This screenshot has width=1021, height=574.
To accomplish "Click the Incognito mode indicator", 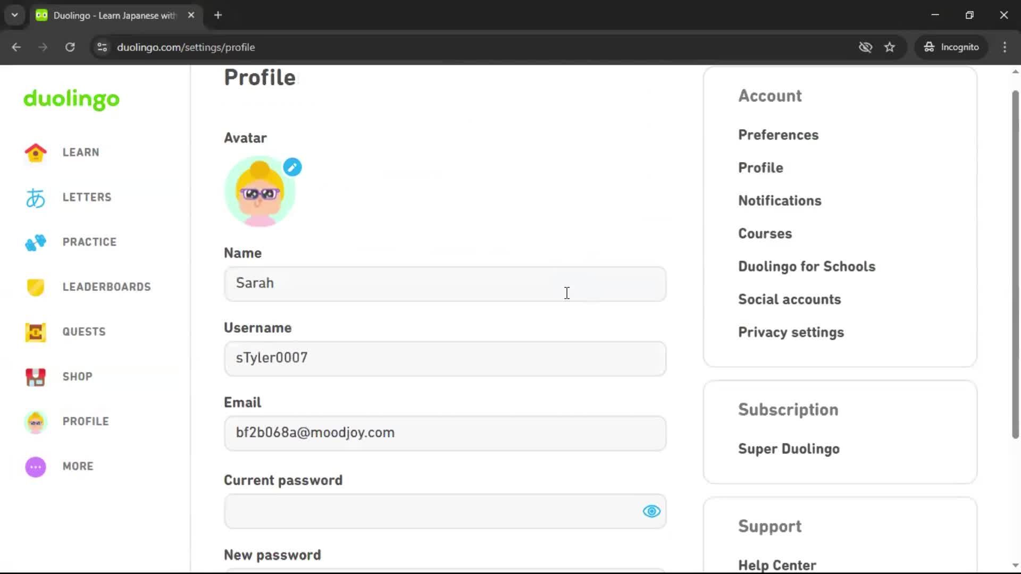I will point(951,47).
